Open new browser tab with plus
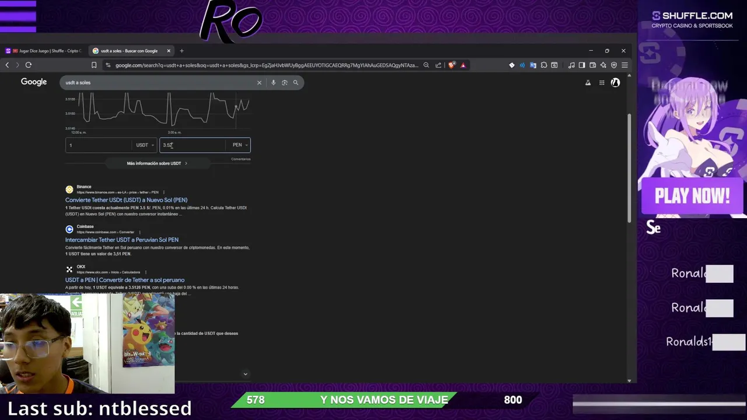 click(181, 51)
